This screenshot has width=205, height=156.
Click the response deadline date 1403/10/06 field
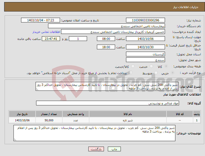[146, 39]
